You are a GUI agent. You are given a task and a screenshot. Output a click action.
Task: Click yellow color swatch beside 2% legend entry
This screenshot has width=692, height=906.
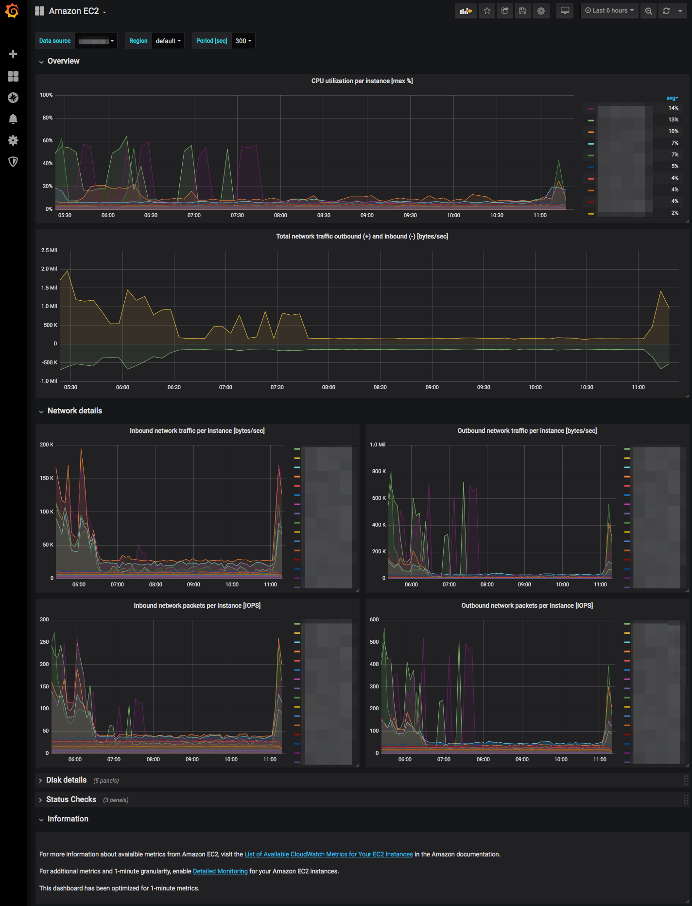click(x=591, y=214)
